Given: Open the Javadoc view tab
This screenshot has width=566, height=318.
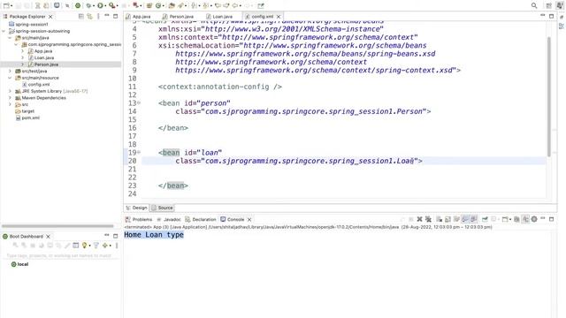Looking at the screenshot, I should (x=169, y=219).
